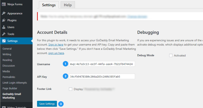This screenshot has width=203, height=108.
Task: Open General settings submenu
Action: click(7, 49)
